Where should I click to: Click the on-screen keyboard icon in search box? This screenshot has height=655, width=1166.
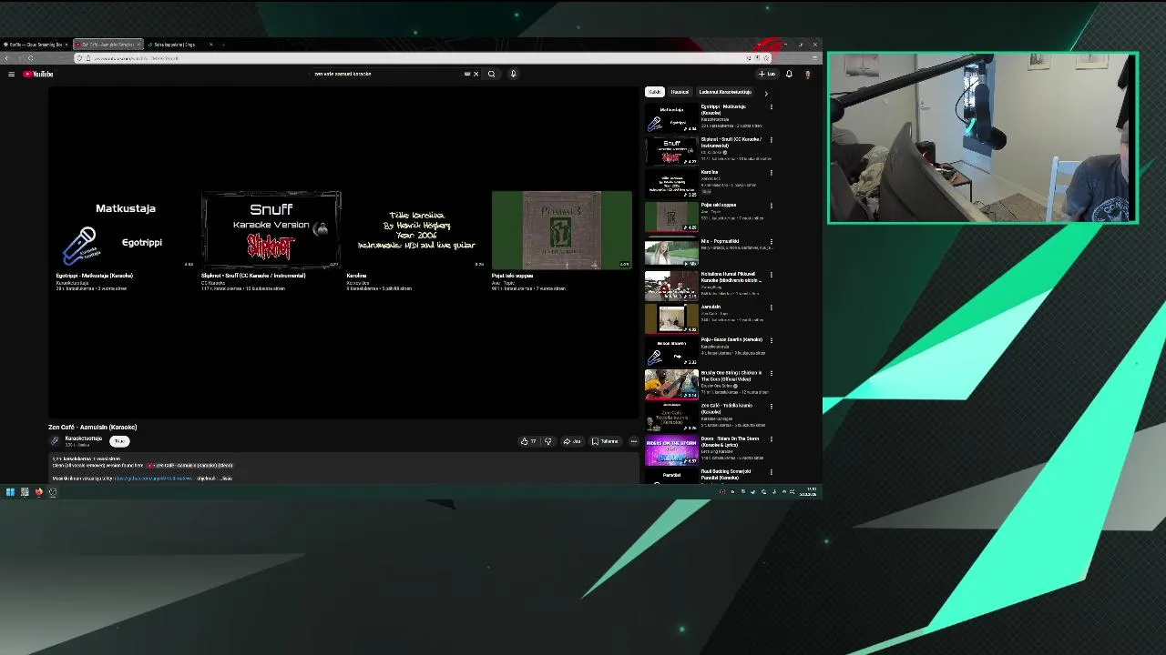467,74
